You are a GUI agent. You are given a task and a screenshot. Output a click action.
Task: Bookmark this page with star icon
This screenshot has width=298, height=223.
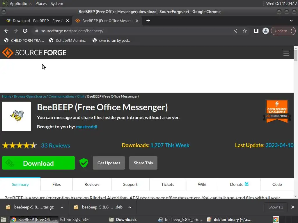click(x=244, y=31)
